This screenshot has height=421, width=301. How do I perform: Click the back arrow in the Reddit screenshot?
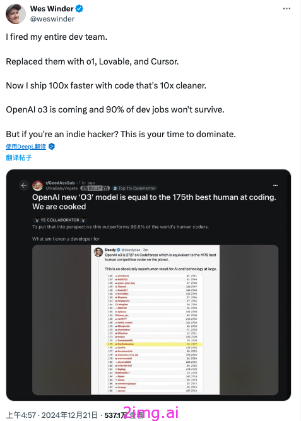pos(24,185)
